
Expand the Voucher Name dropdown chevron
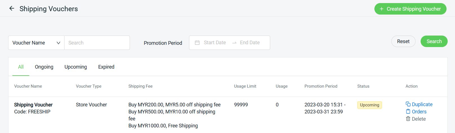pos(58,43)
